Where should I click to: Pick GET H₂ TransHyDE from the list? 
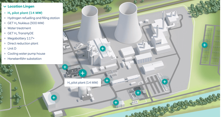[21, 33]
